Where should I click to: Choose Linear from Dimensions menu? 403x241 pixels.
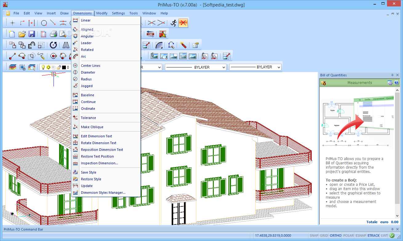coord(106,20)
